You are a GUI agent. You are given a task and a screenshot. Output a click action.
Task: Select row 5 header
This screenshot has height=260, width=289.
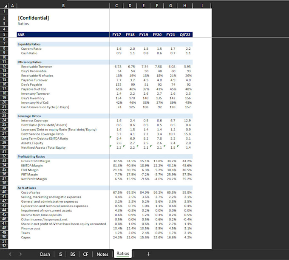pyautogui.click(x=4, y=34)
